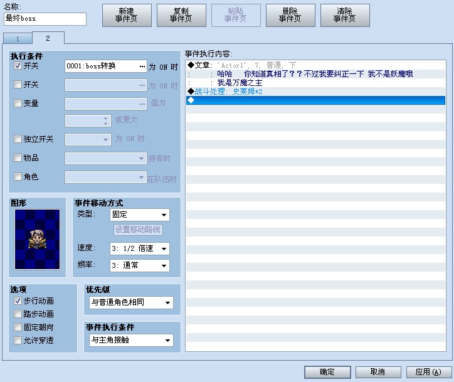Viewport: 454px width, 382px height.
Task: Select the 文章 Actor1 command line
Action: 315,65
